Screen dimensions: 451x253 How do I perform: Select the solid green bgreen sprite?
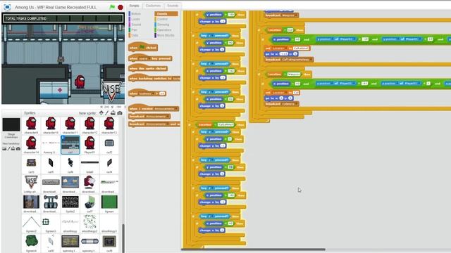109,204
